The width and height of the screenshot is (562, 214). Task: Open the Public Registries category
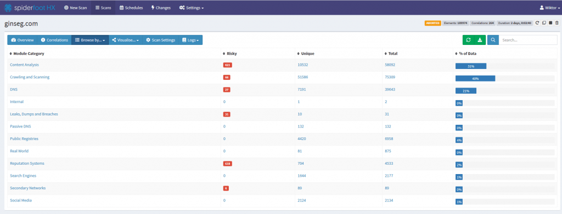click(x=24, y=138)
